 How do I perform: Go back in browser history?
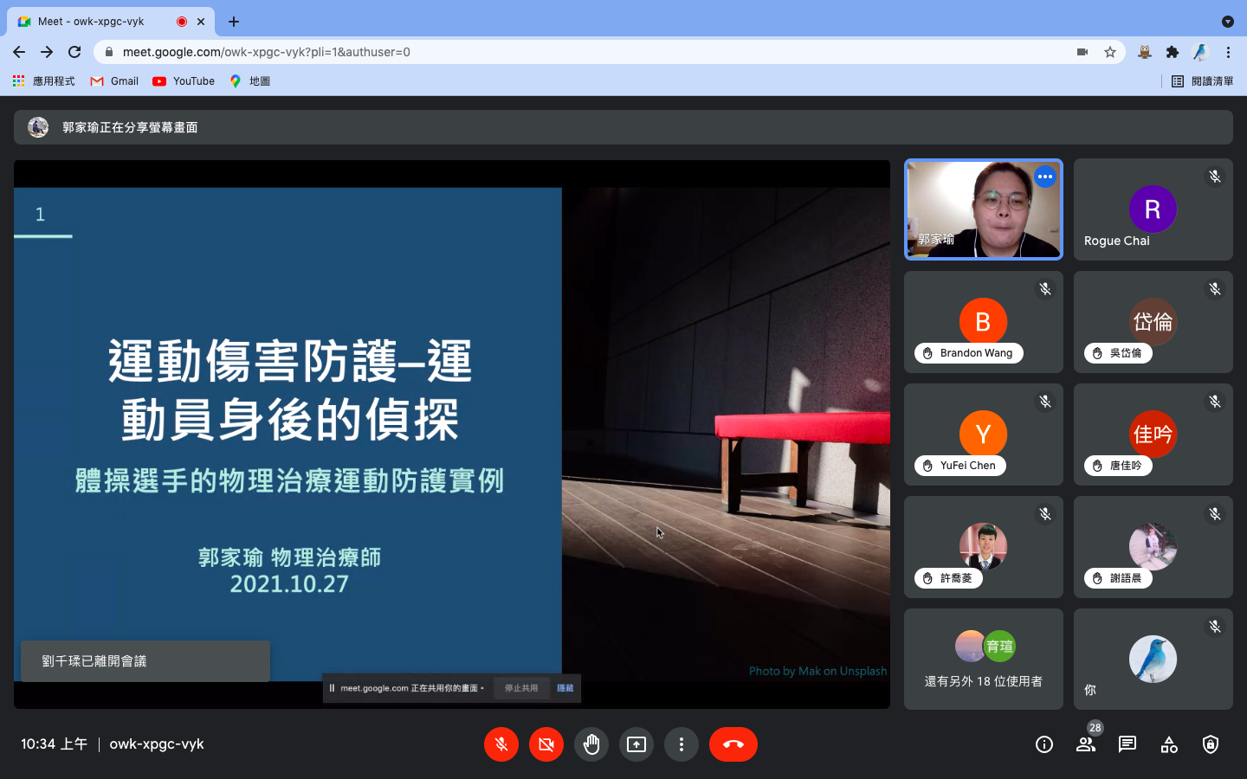(19, 52)
